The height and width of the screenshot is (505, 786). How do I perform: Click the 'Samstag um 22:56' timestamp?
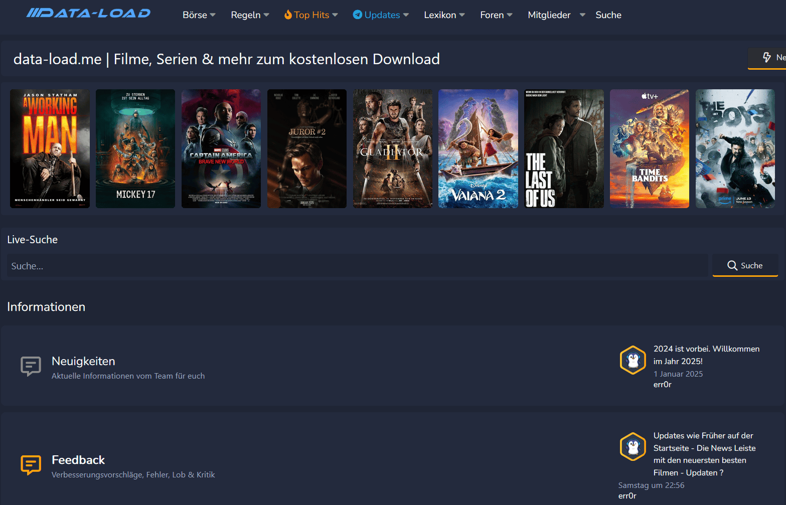[x=651, y=485]
